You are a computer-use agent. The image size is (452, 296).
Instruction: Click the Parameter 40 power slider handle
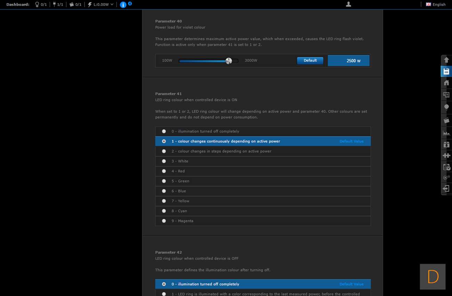pos(228,61)
